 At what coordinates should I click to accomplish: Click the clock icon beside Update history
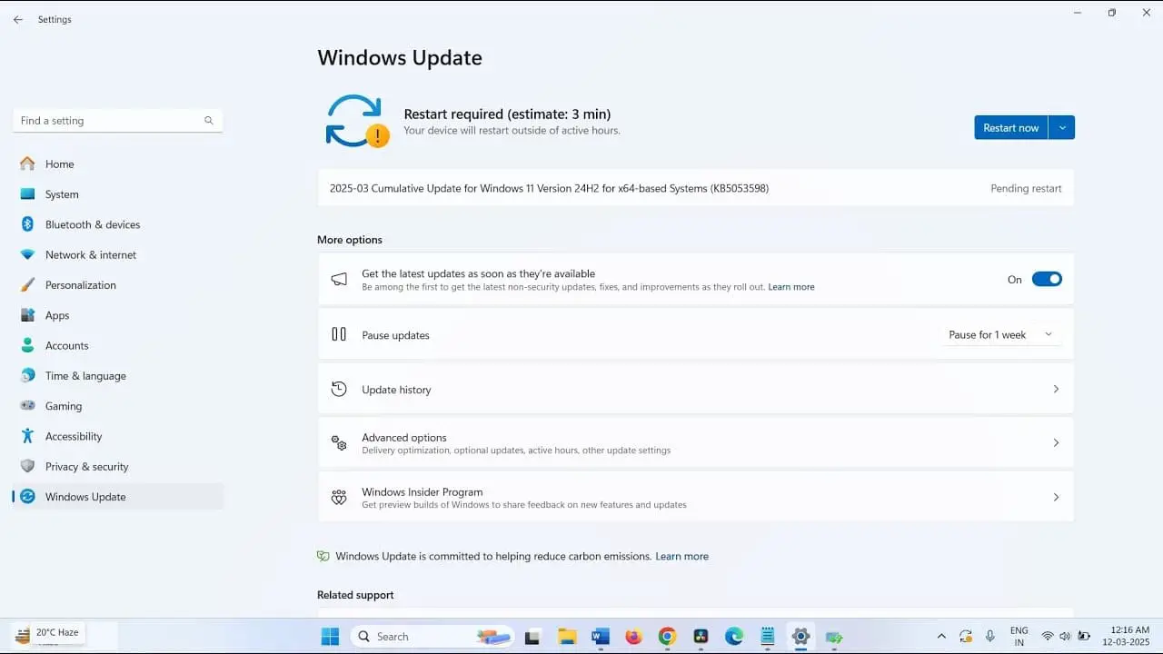tap(339, 389)
